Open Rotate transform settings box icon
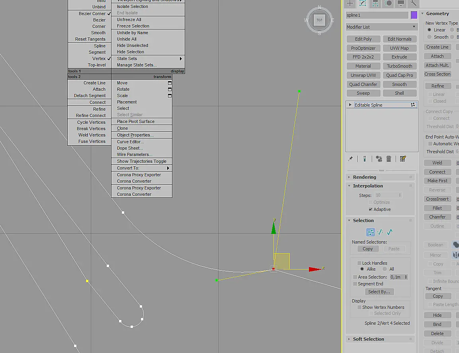This screenshot has width=459, height=353. pyautogui.click(x=170, y=89)
